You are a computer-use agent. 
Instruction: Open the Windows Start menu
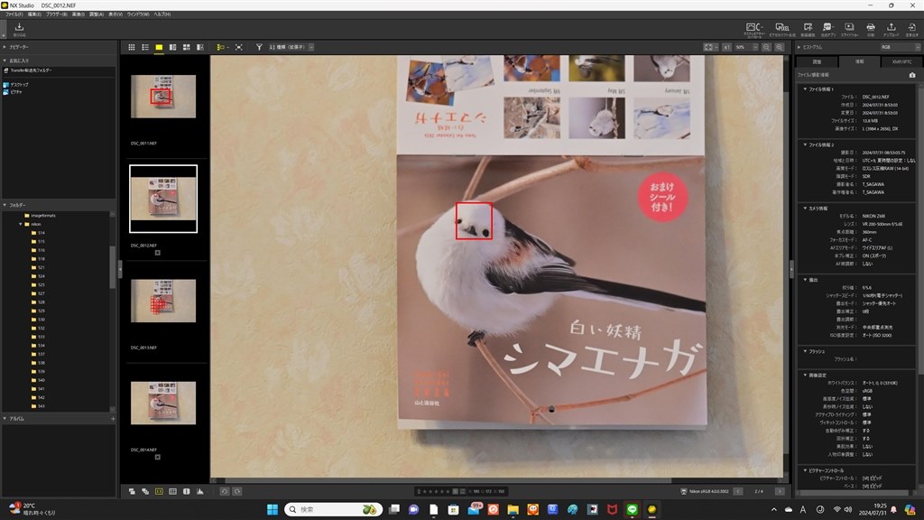pos(273,509)
